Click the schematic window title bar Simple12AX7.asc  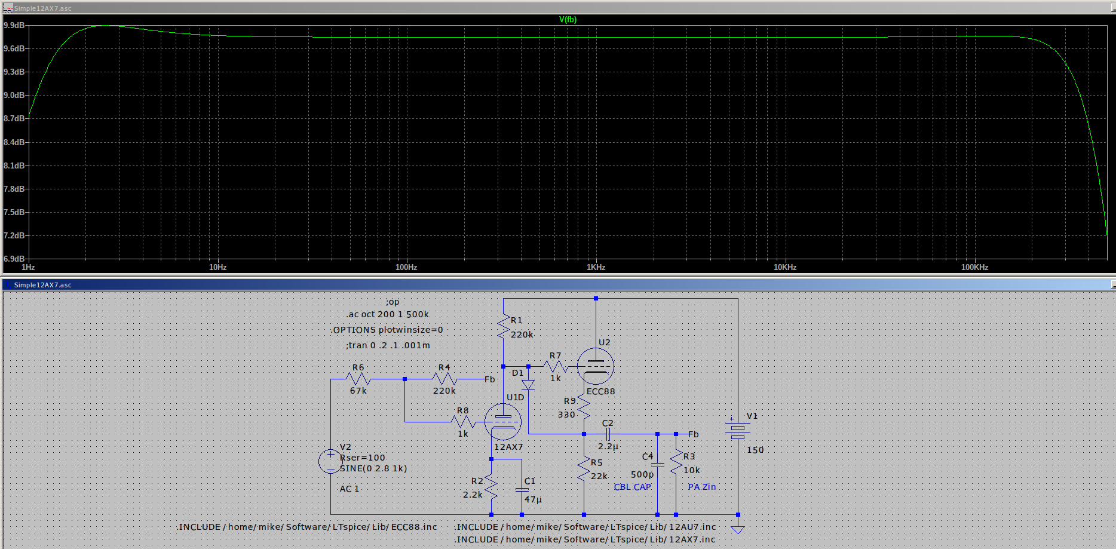pos(558,285)
